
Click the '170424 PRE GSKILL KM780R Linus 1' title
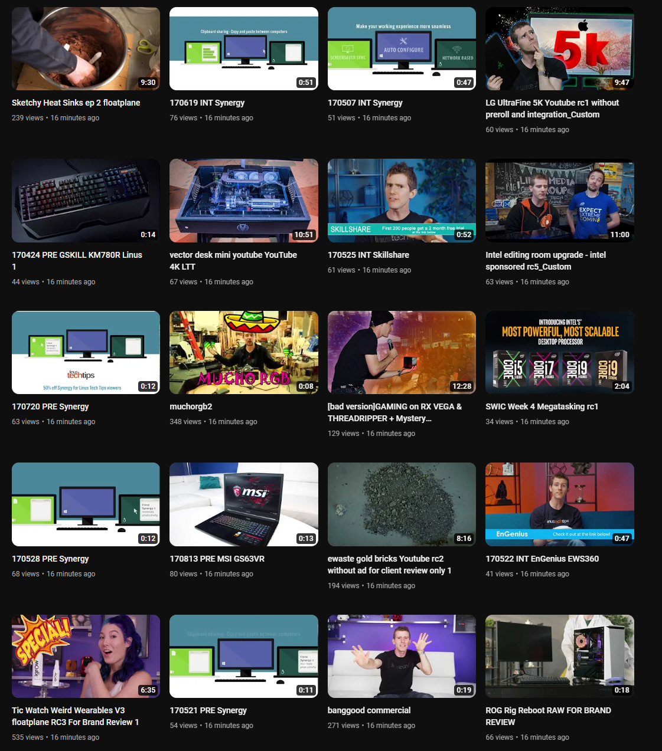[x=77, y=261]
